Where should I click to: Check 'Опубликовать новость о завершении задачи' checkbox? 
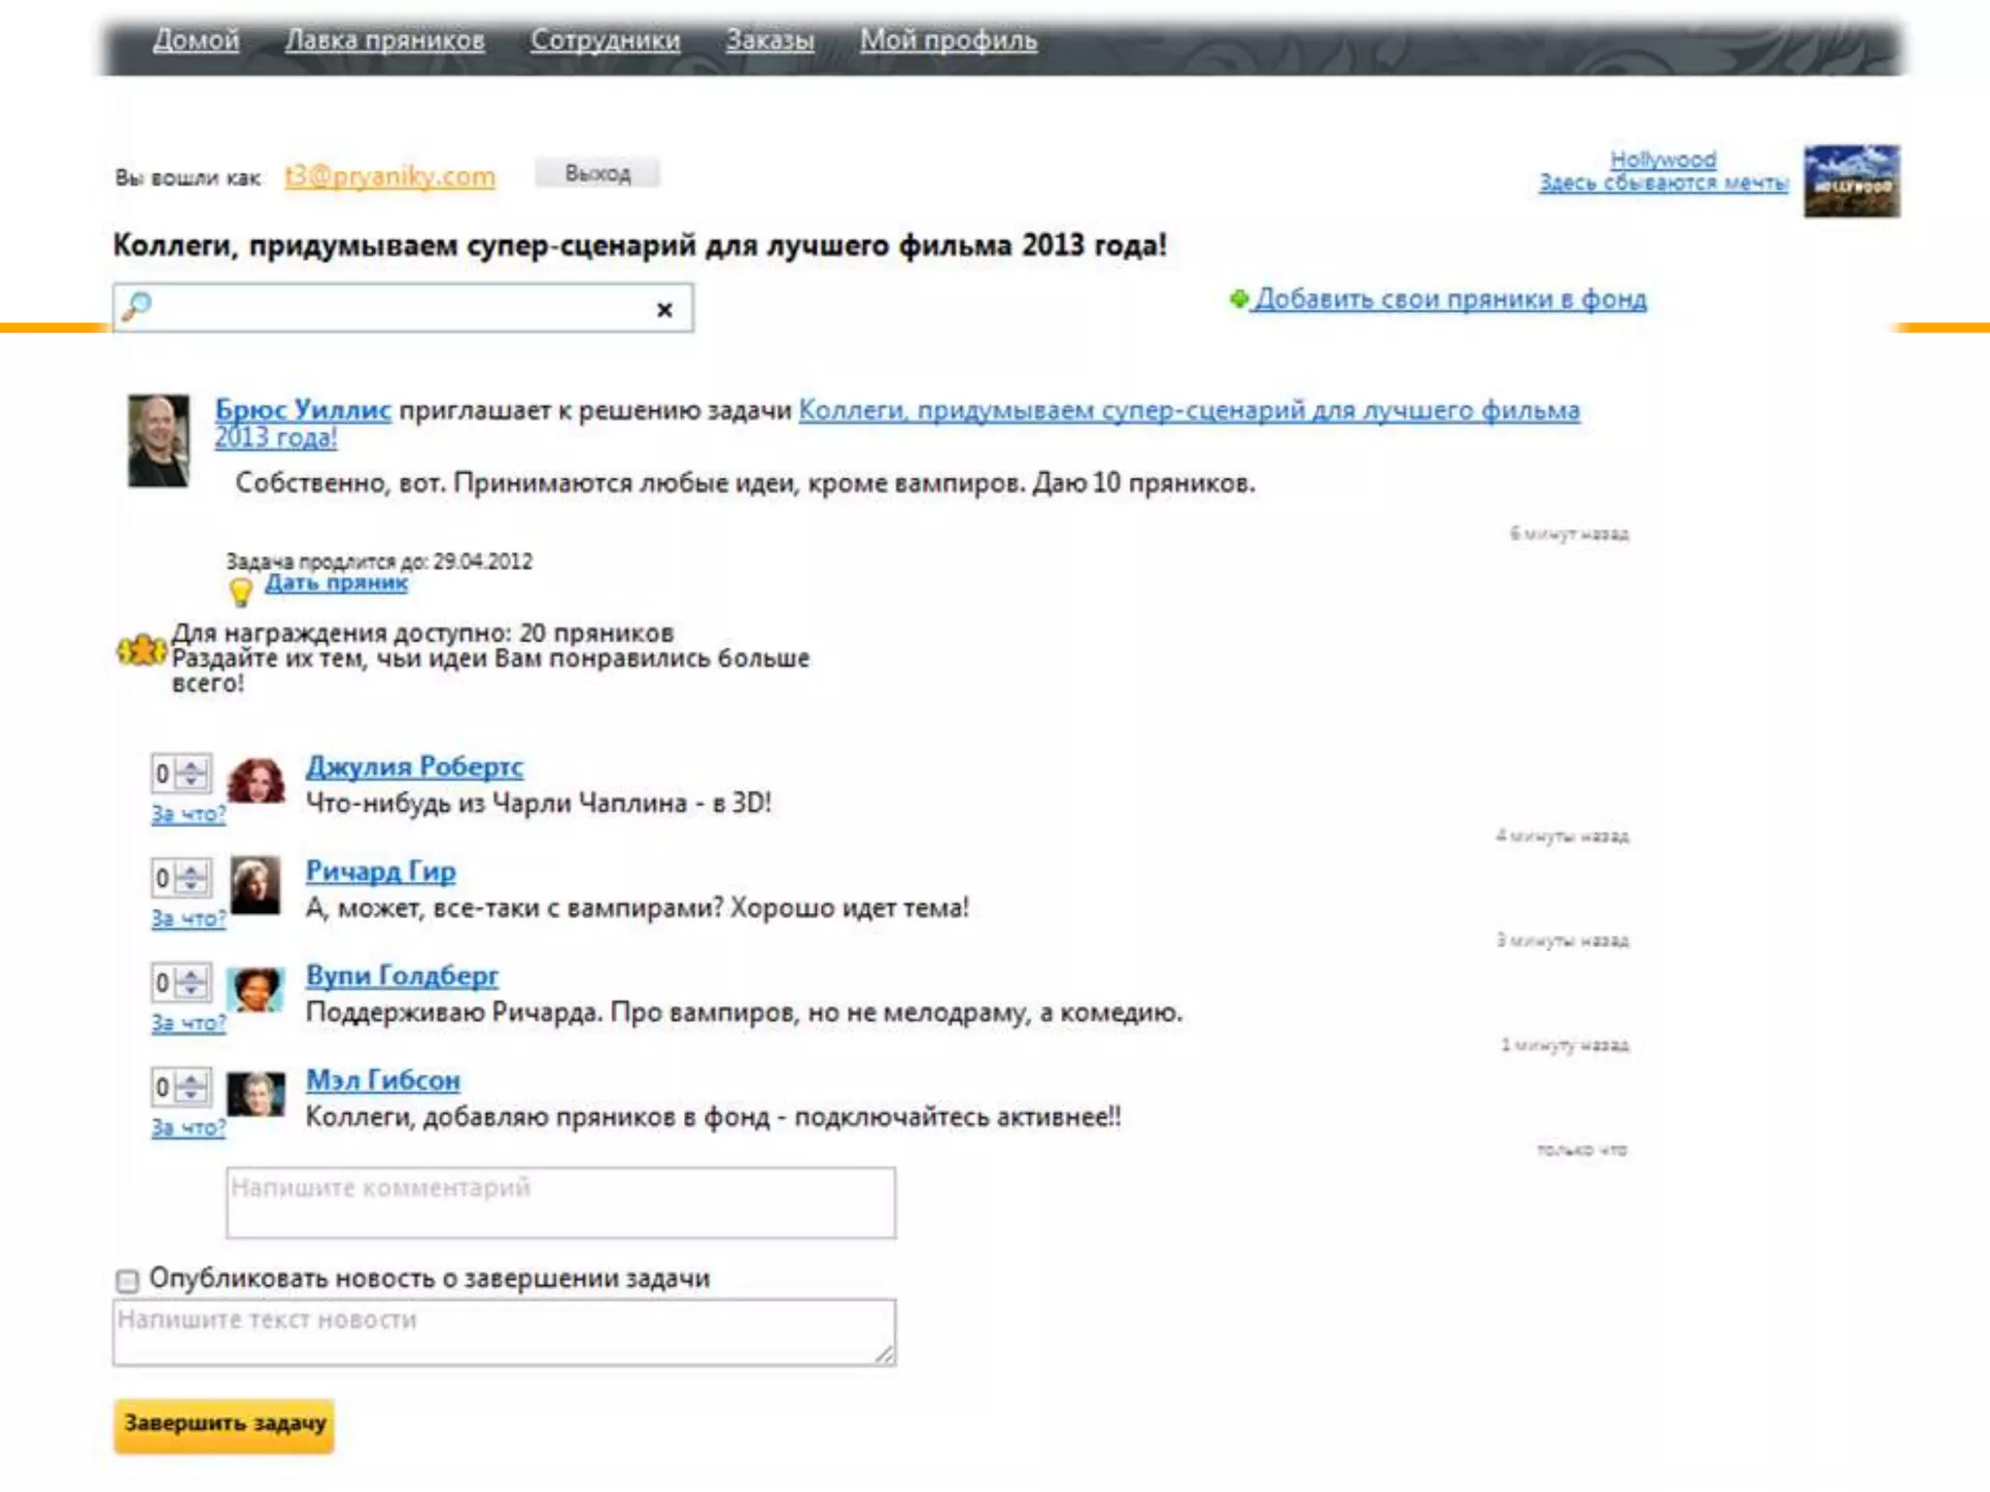click(127, 1280)
